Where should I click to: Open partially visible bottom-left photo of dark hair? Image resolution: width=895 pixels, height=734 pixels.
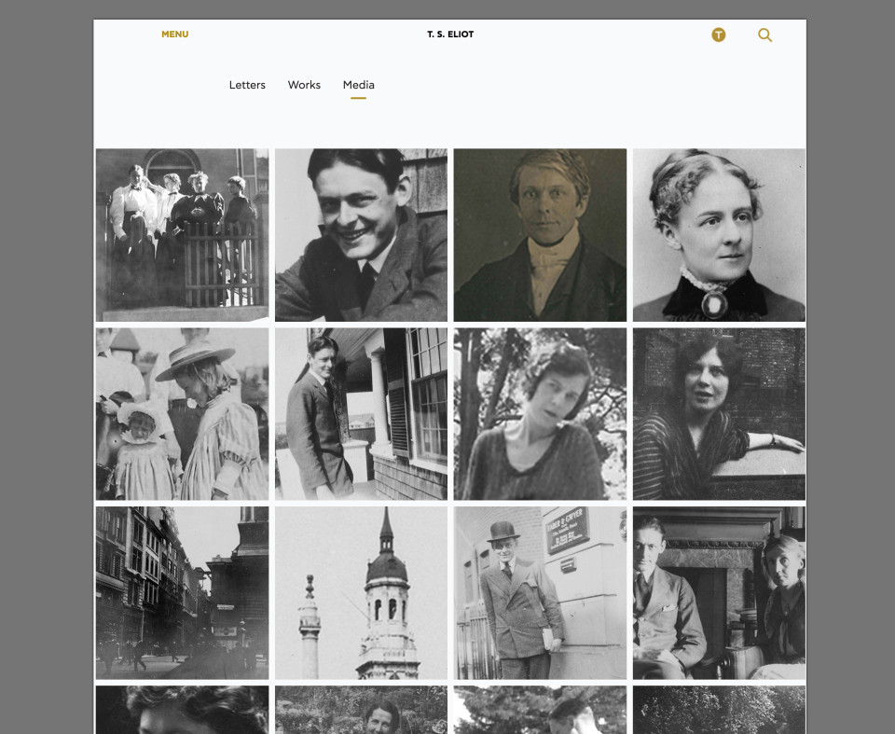(182, 710)
